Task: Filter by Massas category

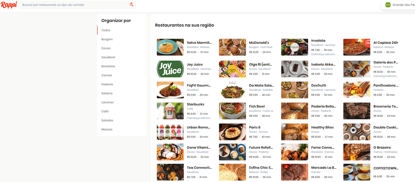Action: coord(107,129)
